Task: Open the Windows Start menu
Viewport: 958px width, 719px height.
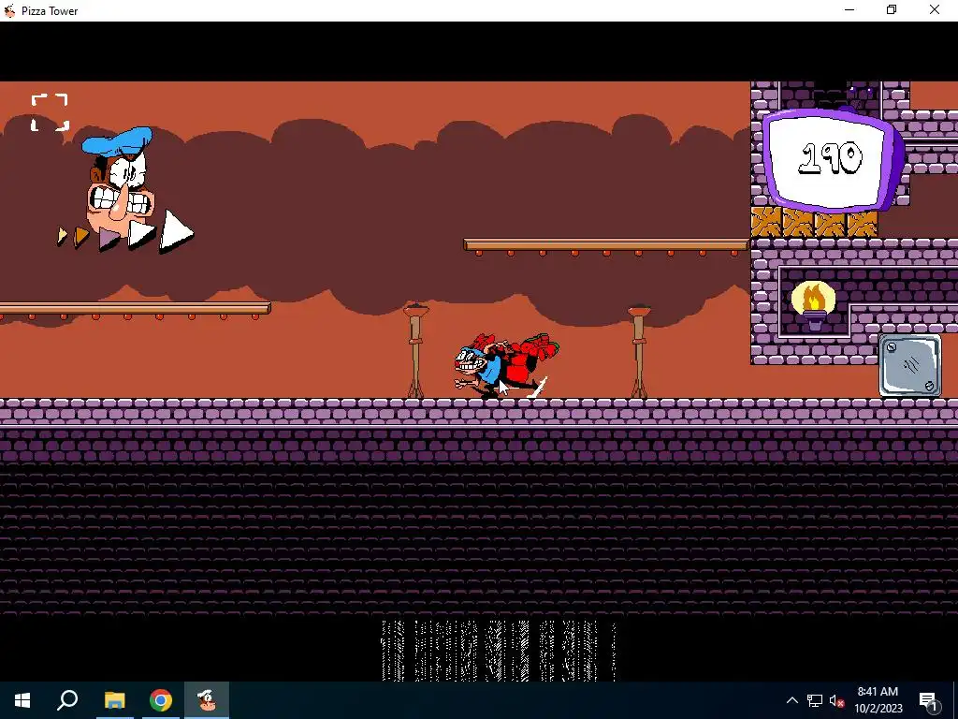Action: [22, 700]
